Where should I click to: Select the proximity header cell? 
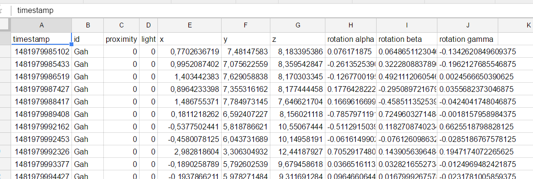tap(121, 39)
